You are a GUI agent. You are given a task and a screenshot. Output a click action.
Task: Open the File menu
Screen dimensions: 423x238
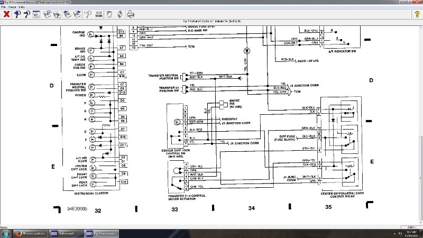pyautogui.click(x=5, y=7)
